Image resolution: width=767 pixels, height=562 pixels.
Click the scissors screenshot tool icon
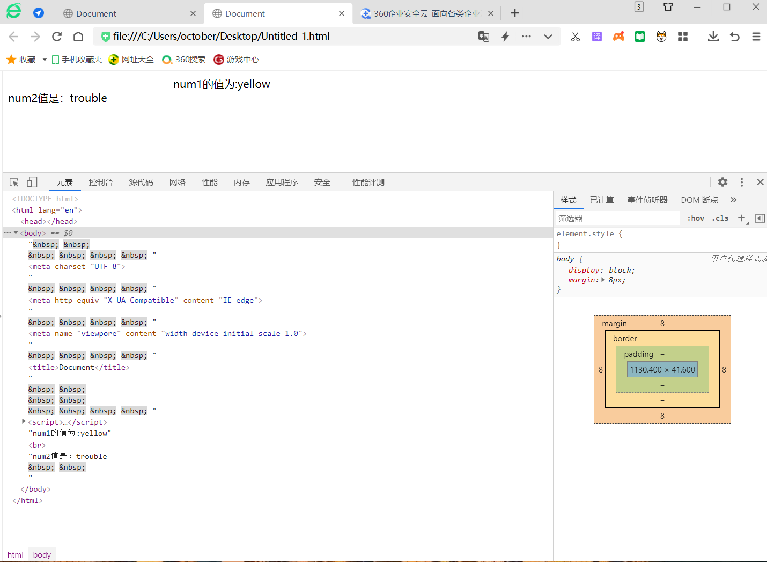576,37
